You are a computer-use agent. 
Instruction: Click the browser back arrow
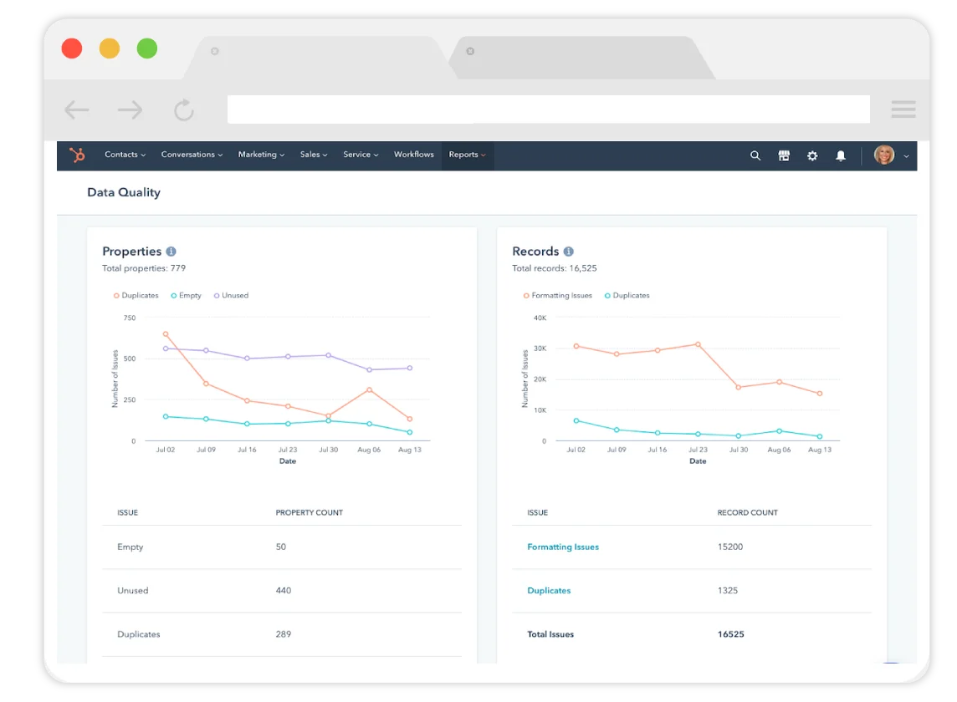(x=77, y=109)
